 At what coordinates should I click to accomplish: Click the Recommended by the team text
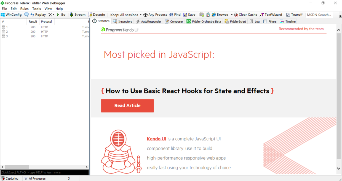coord(301,29)
